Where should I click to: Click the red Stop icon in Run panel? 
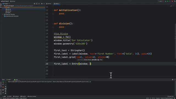click(3, 87)
